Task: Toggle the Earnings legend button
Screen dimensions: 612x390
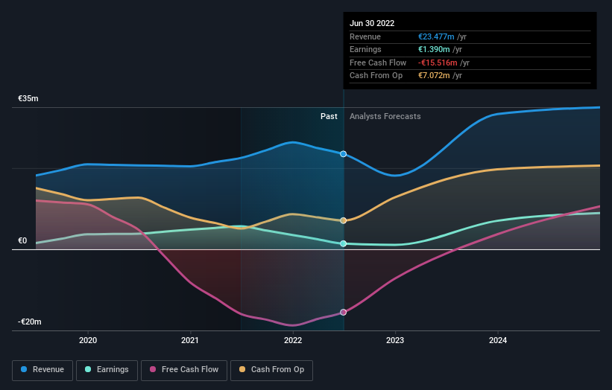Action: point(107,370)
